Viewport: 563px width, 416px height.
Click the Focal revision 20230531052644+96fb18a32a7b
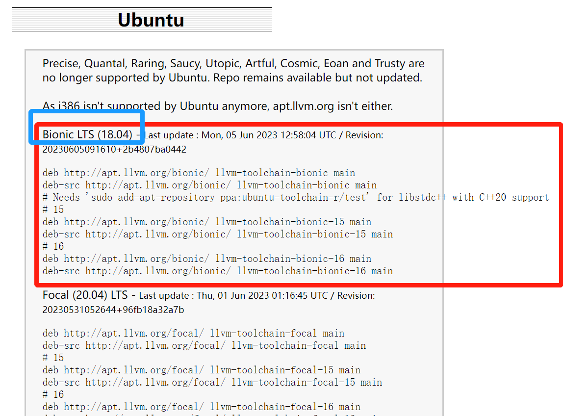pyautogui.click(x=113, y=310)
